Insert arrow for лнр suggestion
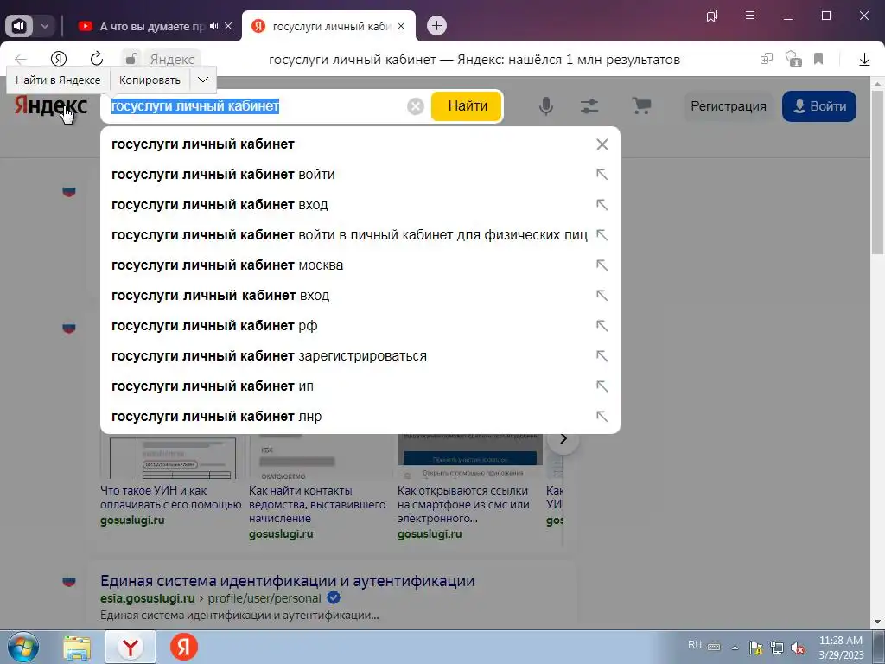Viewport: 885px width, 664px height. pyautogui.click(x=602, y=417)
